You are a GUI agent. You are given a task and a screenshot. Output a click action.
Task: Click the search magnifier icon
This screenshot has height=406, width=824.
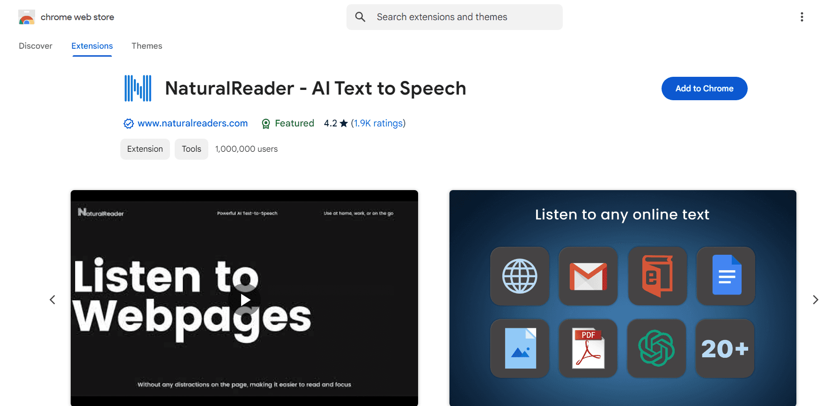tap(360, 17)
